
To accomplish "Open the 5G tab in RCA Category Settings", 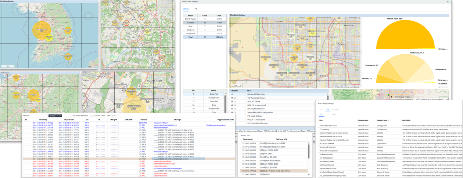I will click(x=321, y=110).
